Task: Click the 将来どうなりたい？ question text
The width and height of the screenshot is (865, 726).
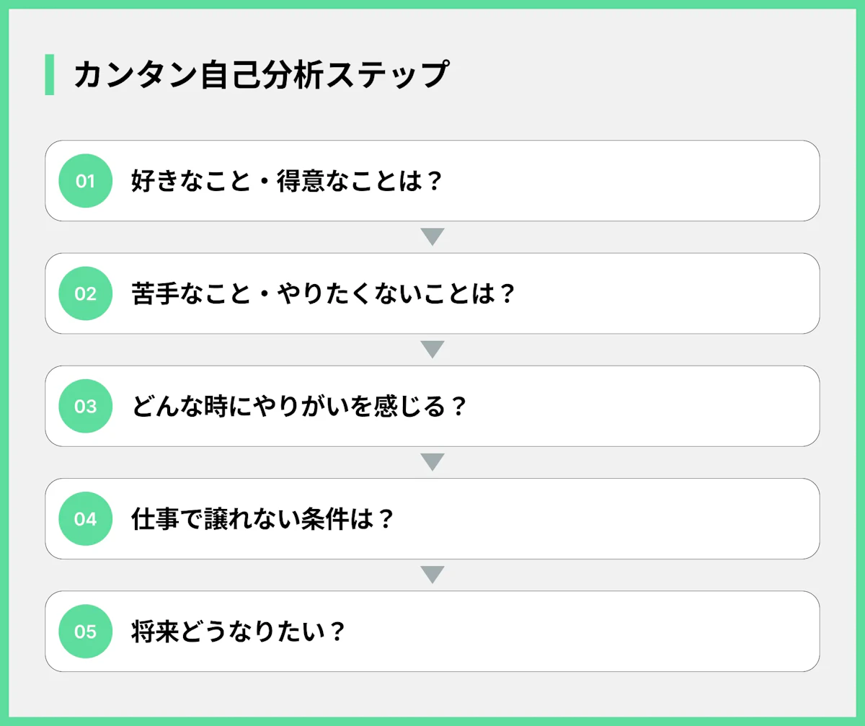Action: 239,632
